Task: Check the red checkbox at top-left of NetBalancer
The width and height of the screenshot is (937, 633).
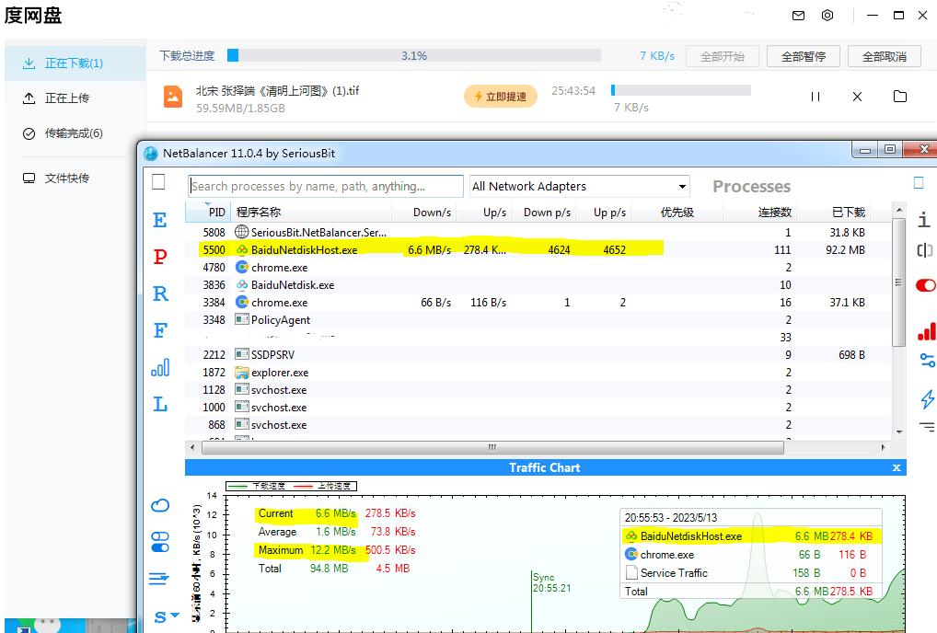Action: [158, 182]
